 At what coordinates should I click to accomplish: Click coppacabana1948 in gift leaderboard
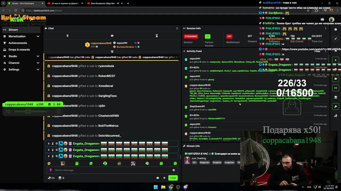101,43
